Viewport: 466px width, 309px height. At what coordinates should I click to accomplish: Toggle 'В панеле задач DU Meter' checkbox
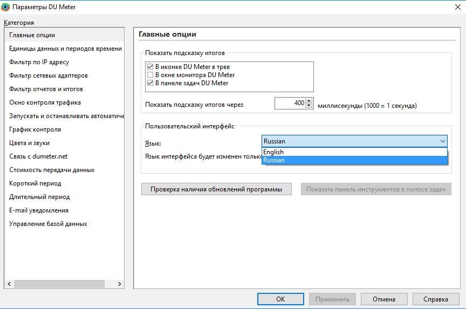tap(150, 83)
